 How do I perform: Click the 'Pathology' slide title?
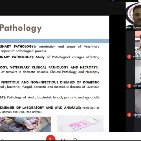[21, 28]
